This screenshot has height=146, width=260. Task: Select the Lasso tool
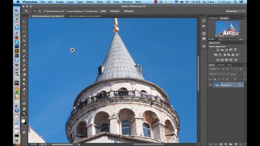coord(24,31)
